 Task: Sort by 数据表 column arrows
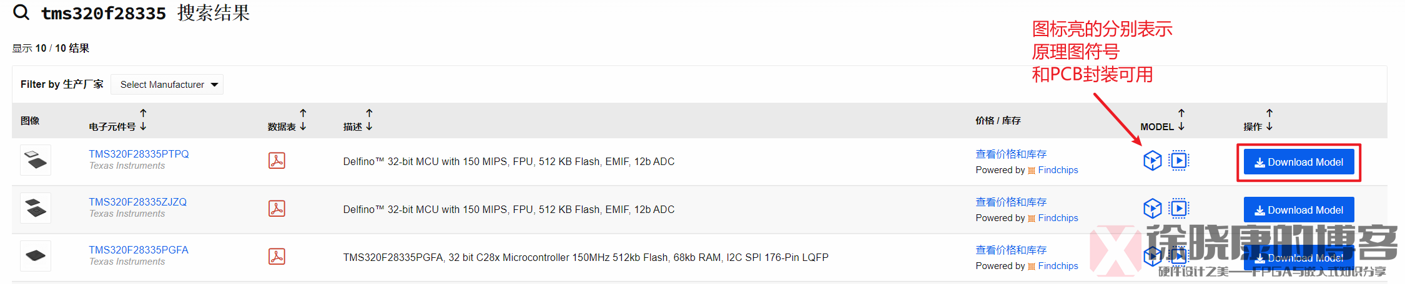click(x=303, y=120)
